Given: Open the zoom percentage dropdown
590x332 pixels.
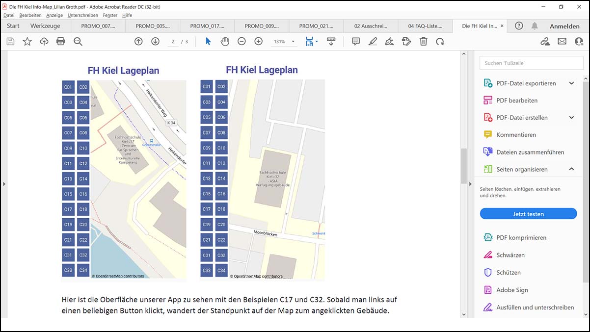Looking at the screenshot, I should [x=292, y=42].
